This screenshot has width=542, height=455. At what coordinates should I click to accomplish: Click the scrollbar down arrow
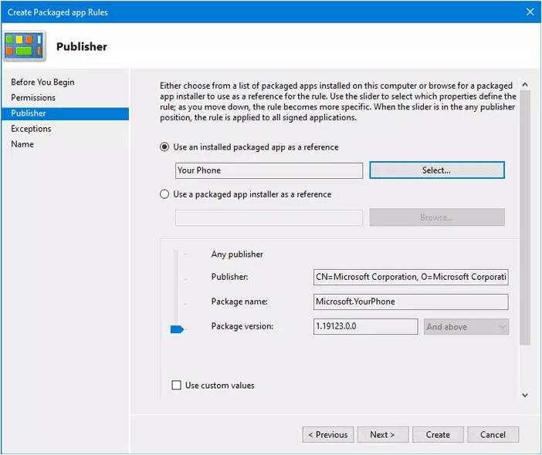[x=525, y=396]
